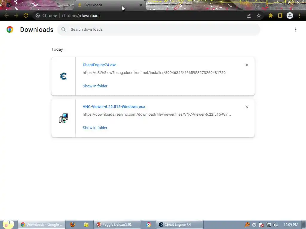Click the network tray icon

(269, 225)
